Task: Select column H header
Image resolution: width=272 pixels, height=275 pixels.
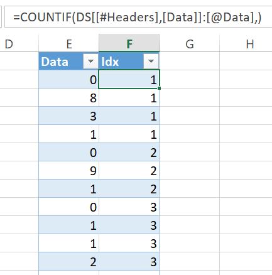Action: coord(246,43)
